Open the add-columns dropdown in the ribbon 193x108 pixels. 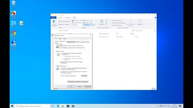106,23
